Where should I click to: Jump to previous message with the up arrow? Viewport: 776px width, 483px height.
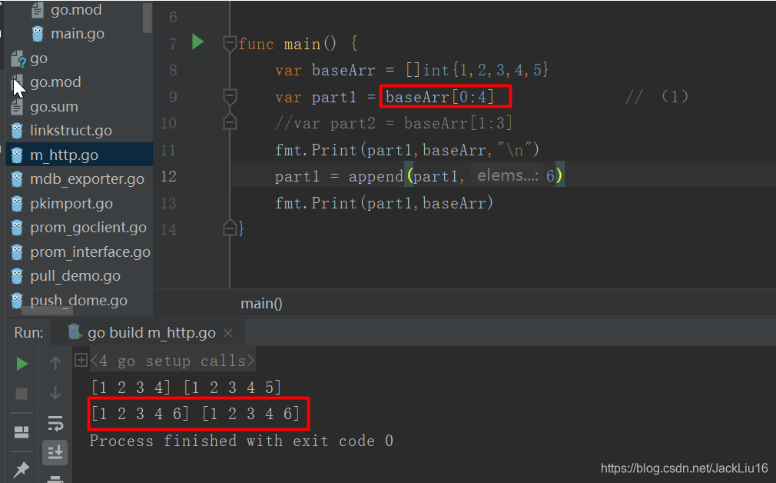(x=54, y=363)
